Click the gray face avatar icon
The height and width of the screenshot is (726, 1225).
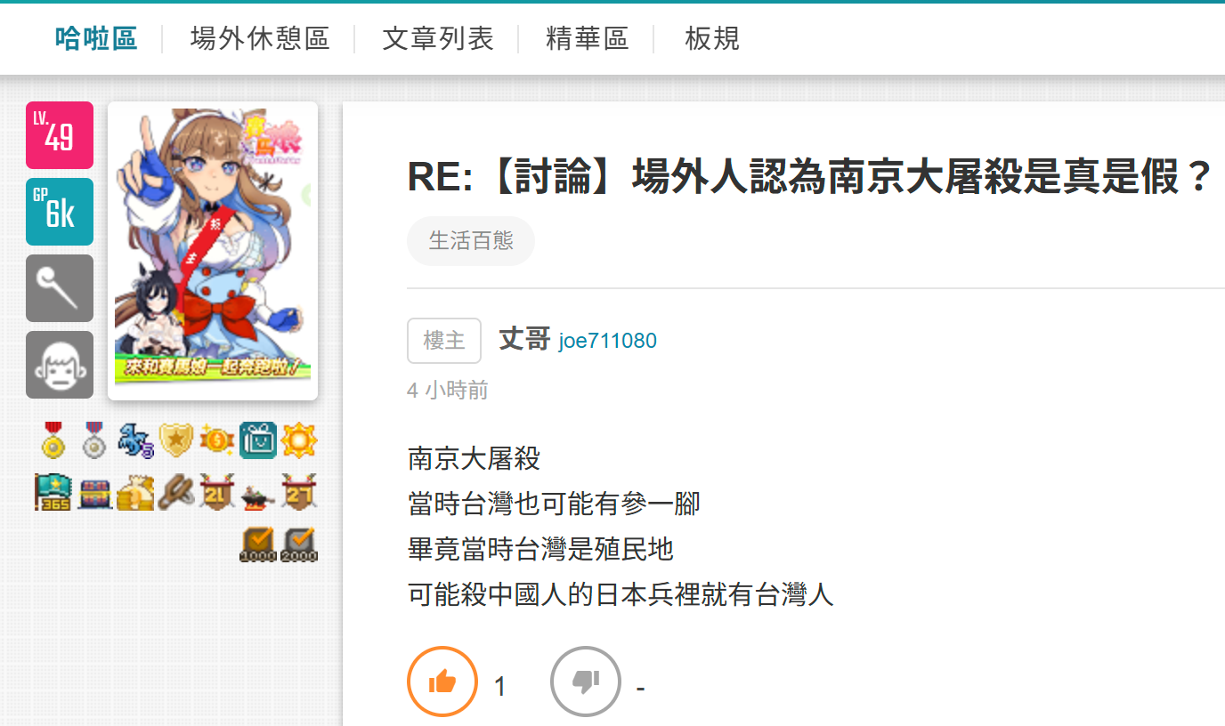[60, 365]
